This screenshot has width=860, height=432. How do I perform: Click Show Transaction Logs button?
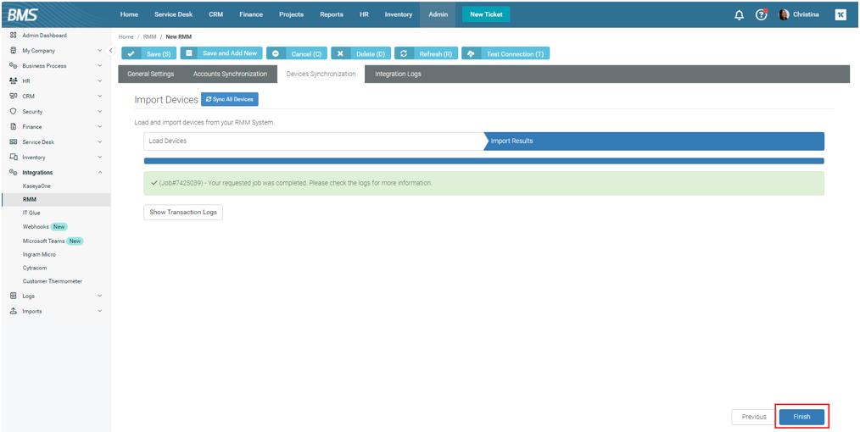[183, 213]
